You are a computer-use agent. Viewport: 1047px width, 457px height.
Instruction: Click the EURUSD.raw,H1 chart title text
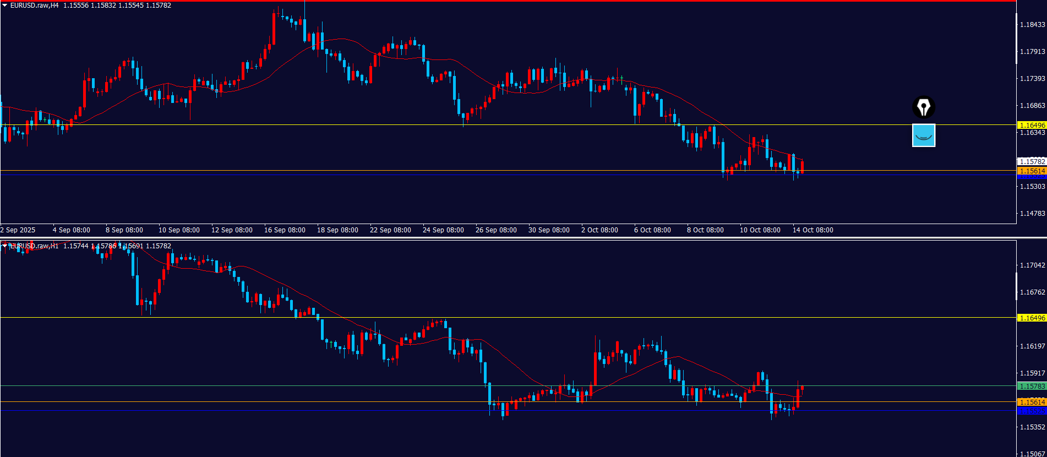pos(34,246)
